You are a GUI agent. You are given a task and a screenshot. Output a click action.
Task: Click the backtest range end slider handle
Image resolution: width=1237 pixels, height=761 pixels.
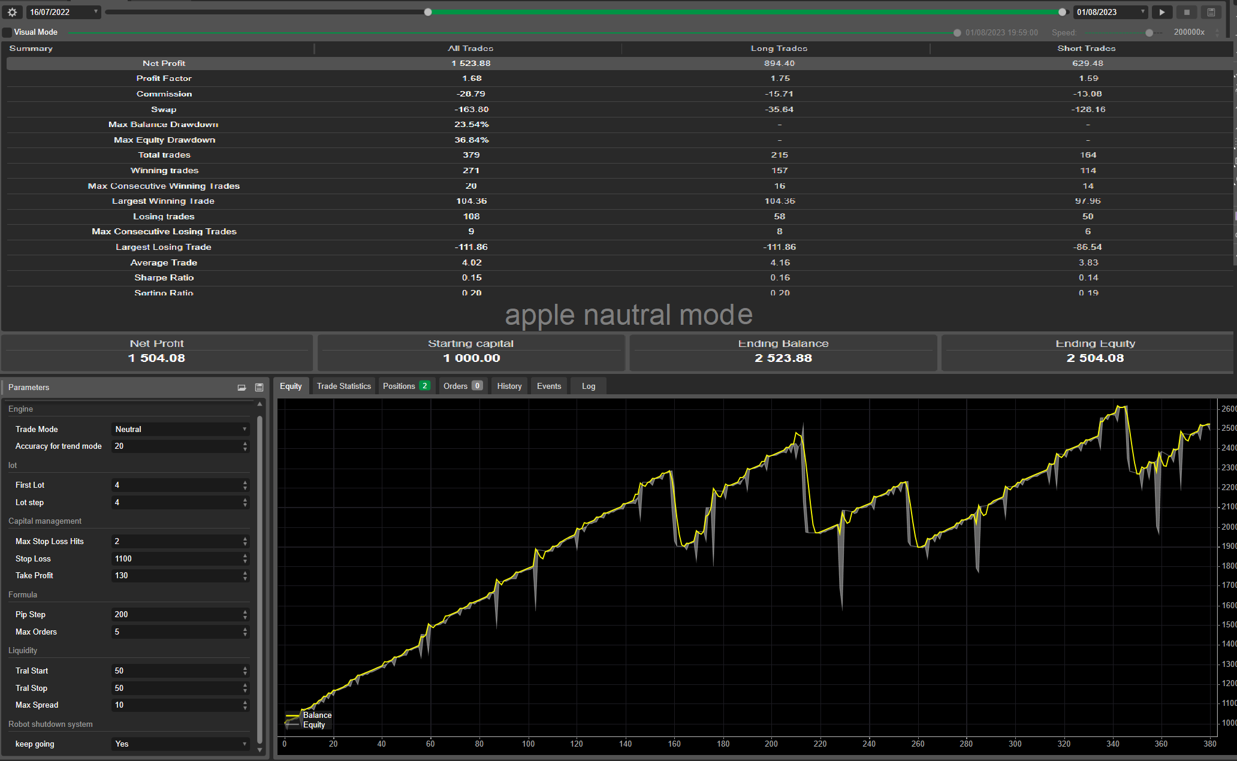coord(1063,12)
